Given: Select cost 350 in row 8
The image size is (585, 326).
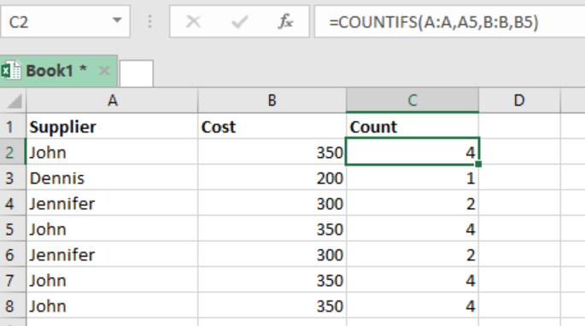Looking at the screenshot, I should [272, 306].
